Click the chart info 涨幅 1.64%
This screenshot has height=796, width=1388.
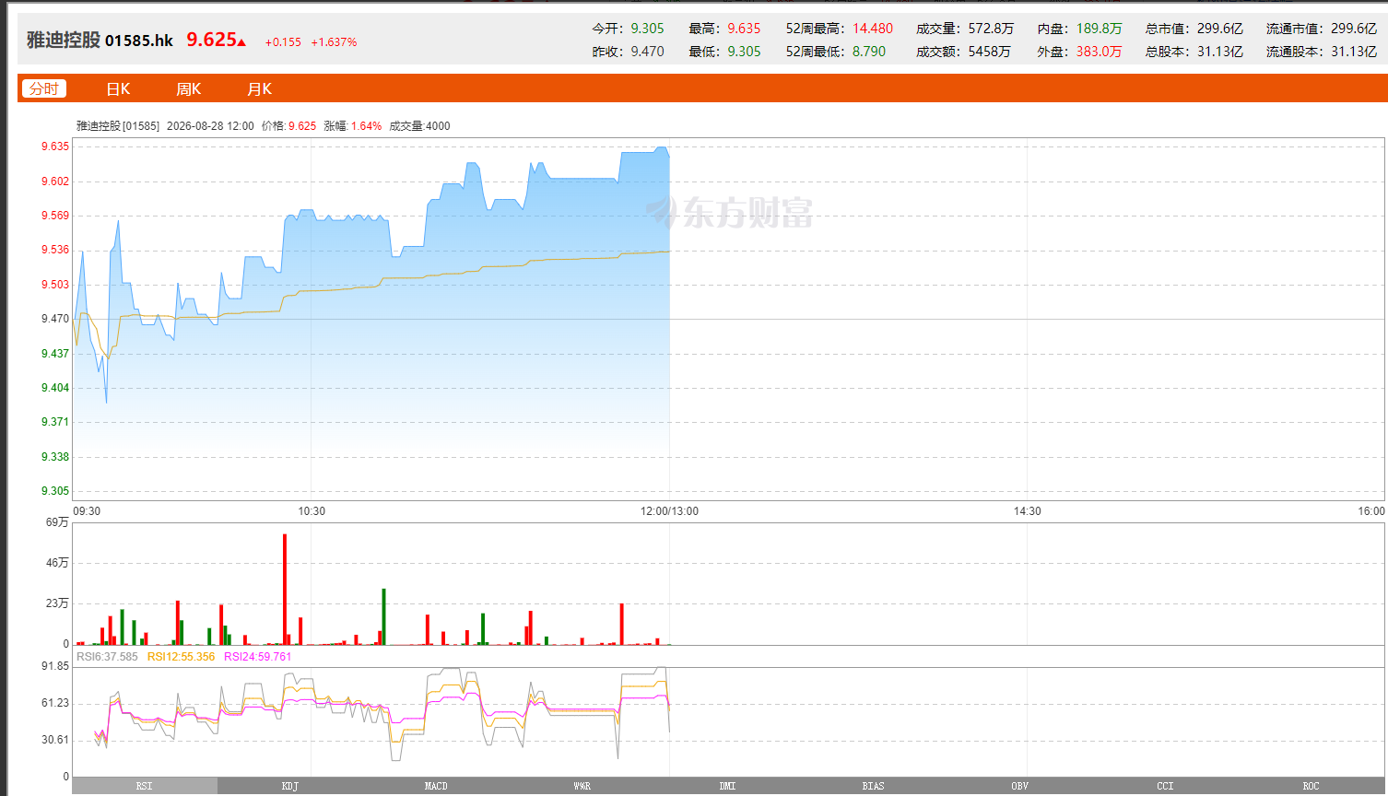(353, 126)
